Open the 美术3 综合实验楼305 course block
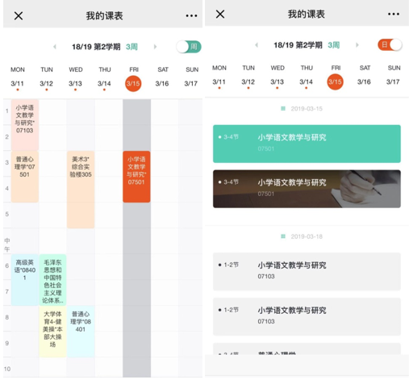Viewport: 409px width, 380px height. (x=81, y=190)
